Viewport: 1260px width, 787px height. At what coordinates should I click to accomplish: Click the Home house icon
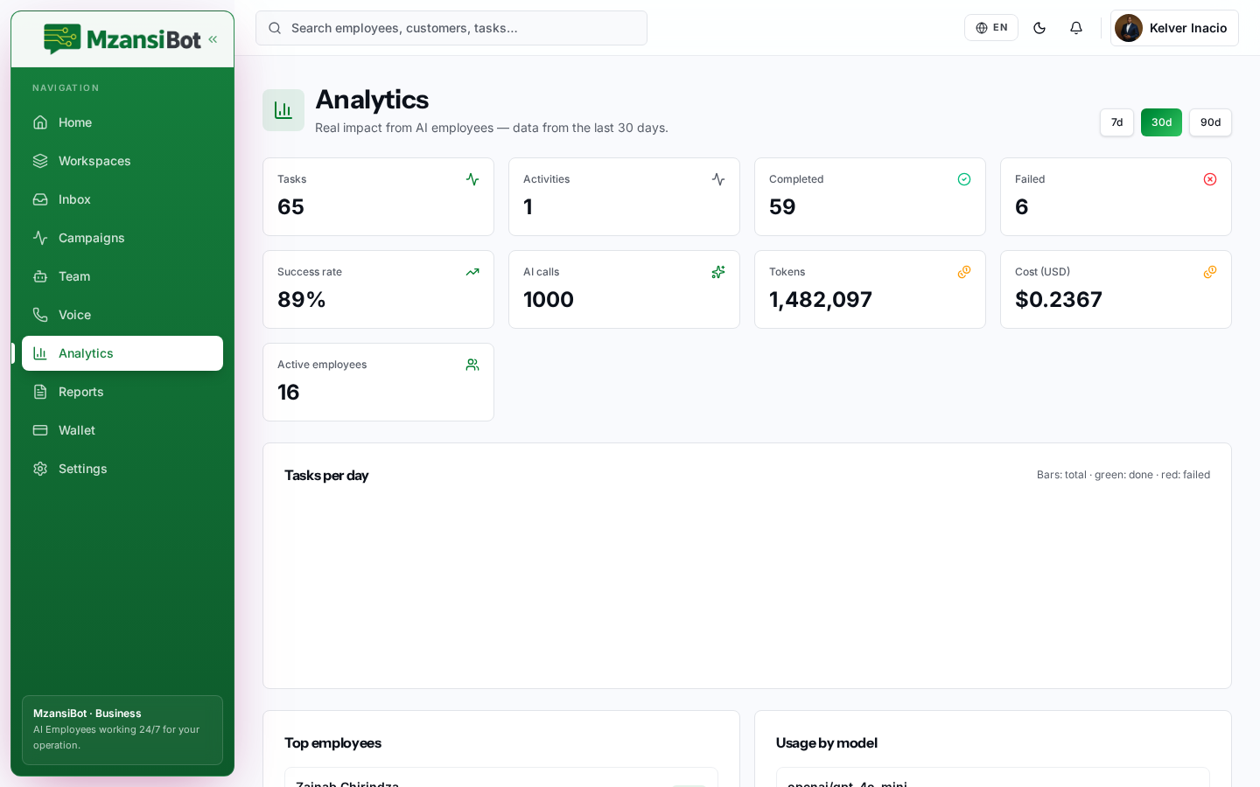coord(40,122)
